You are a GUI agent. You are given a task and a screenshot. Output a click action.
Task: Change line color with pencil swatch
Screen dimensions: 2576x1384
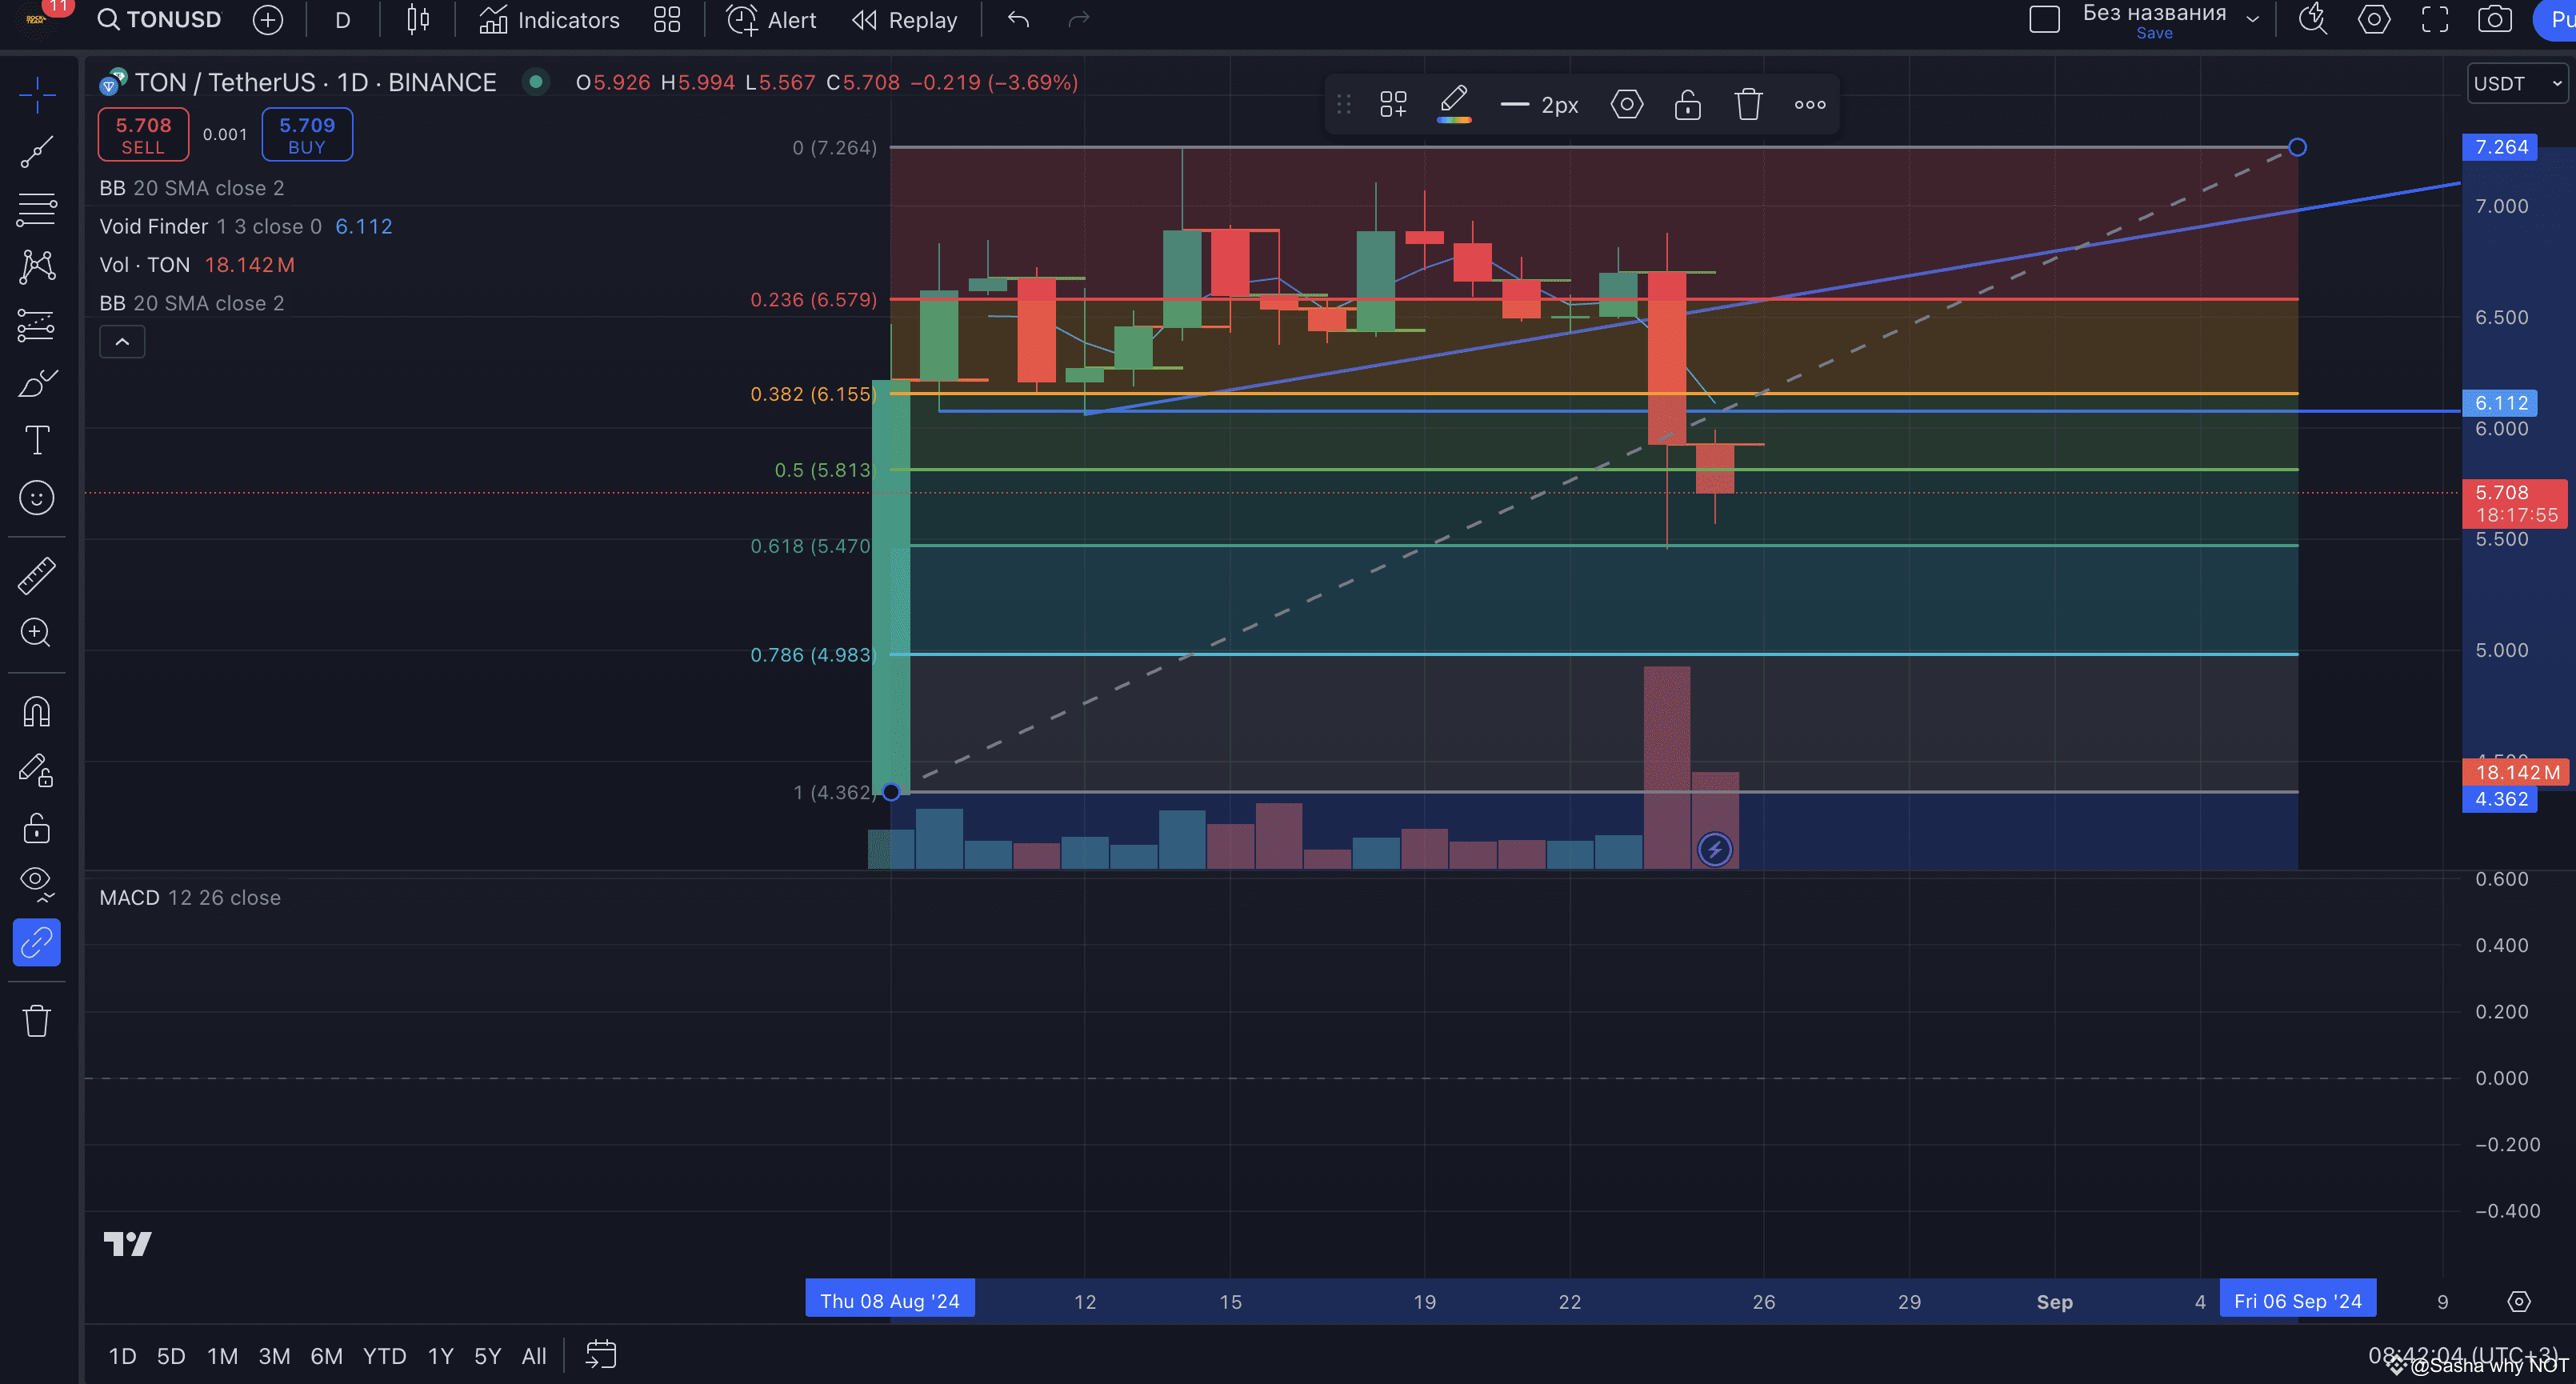[1453, 104]
